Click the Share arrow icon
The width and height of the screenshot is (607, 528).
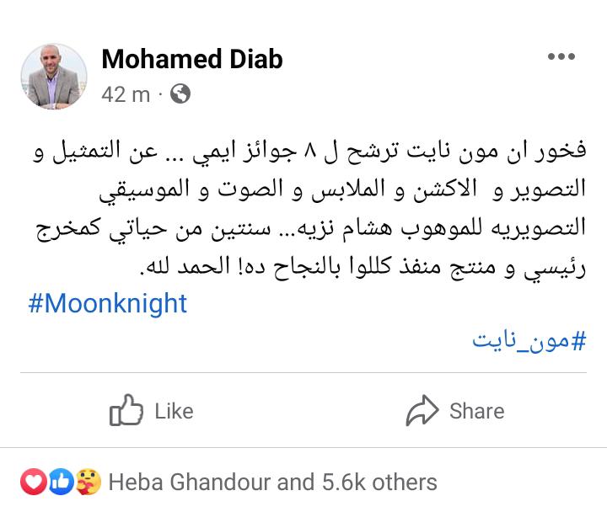(x=422, y=411)
